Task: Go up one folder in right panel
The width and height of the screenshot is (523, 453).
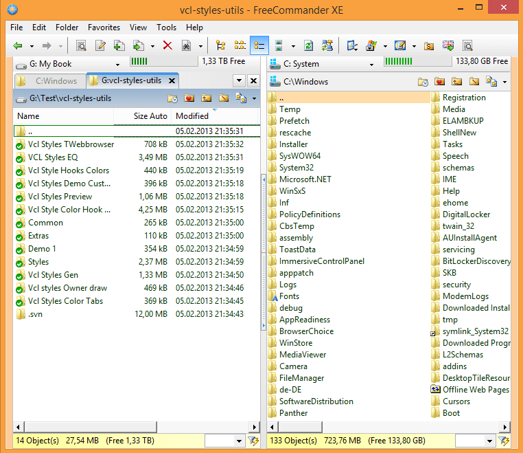Action: point(457,82)
